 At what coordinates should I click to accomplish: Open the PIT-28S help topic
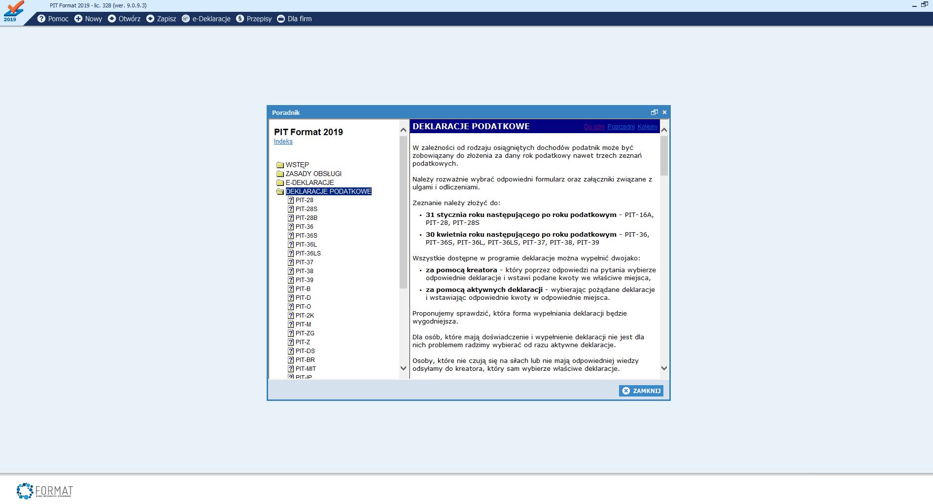[306, 209]
